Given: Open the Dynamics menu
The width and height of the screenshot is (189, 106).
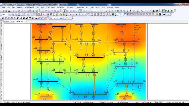Looking at the screenshot, I should pyautogui.click(x=60, y=7).
